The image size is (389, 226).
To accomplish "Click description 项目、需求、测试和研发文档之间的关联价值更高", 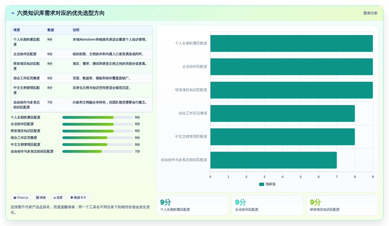I will tap(110, 64).
